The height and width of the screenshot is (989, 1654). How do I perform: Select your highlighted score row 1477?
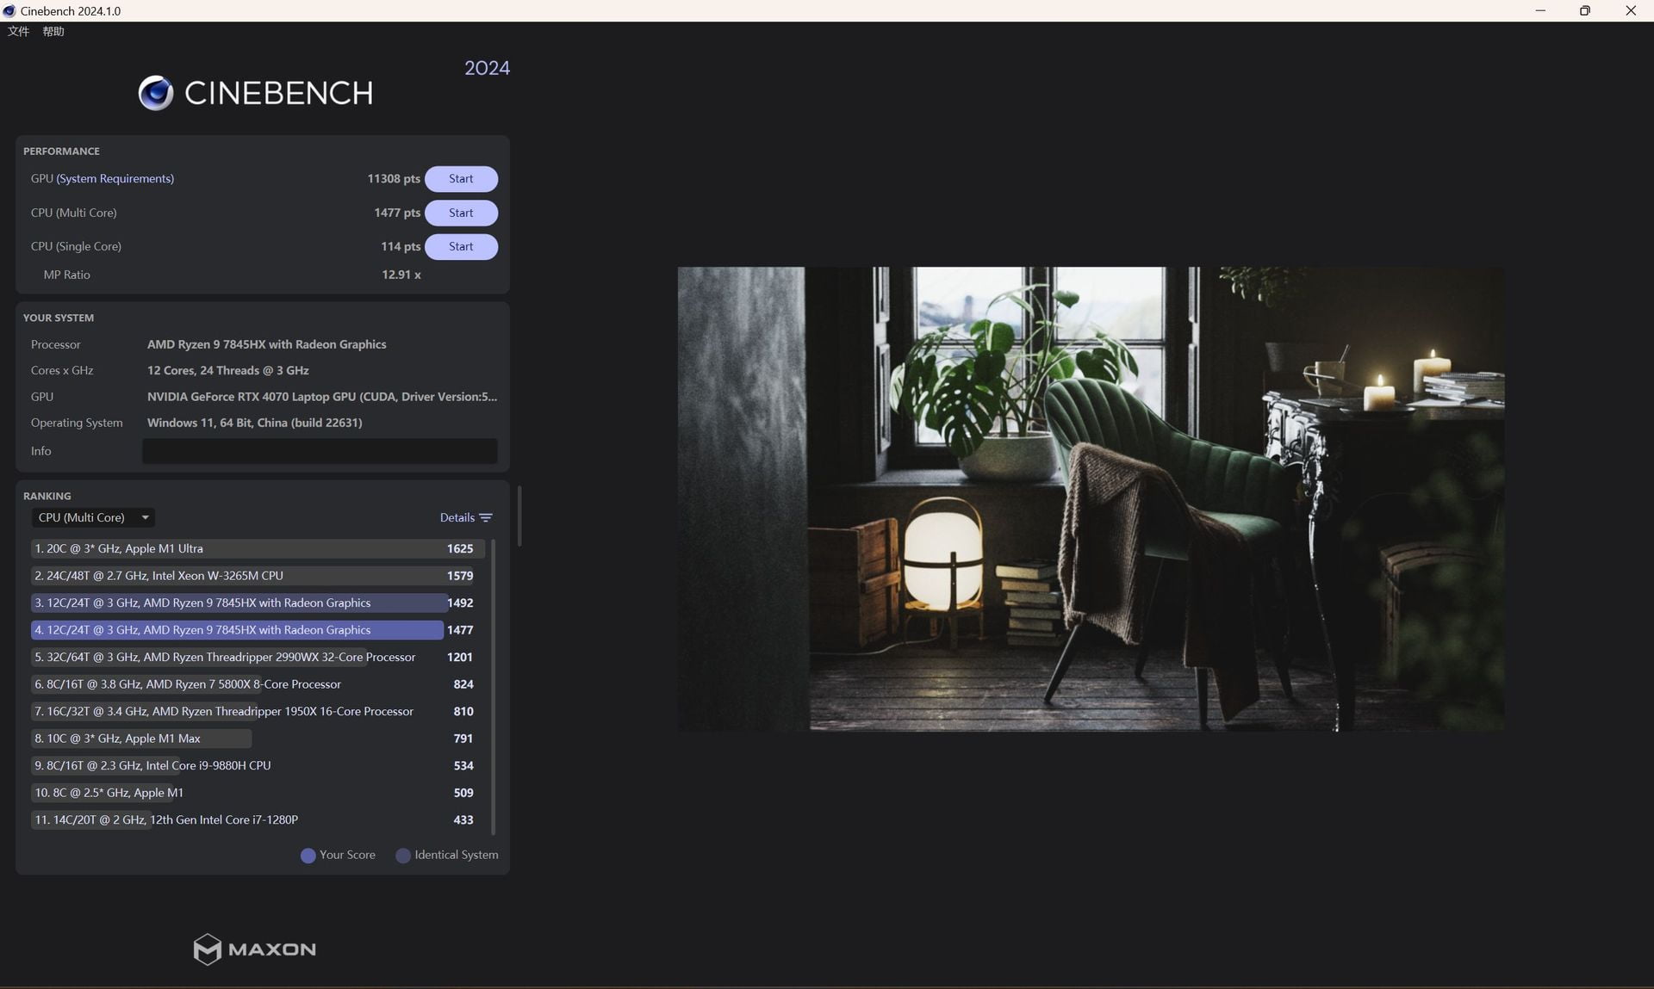(x=258, y=630)
